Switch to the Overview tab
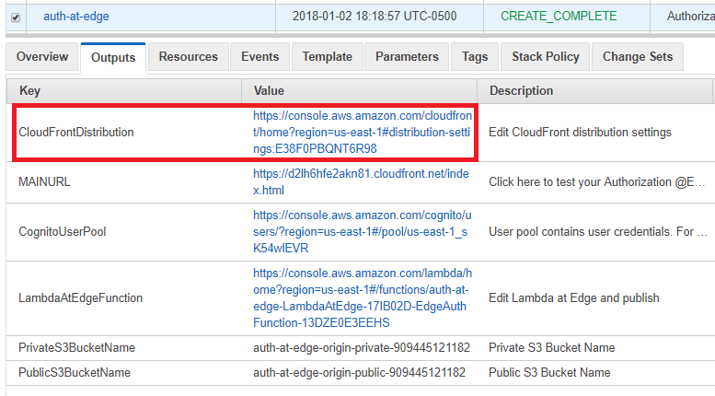This screenshot has height=396, width=715. pos(42,56)
